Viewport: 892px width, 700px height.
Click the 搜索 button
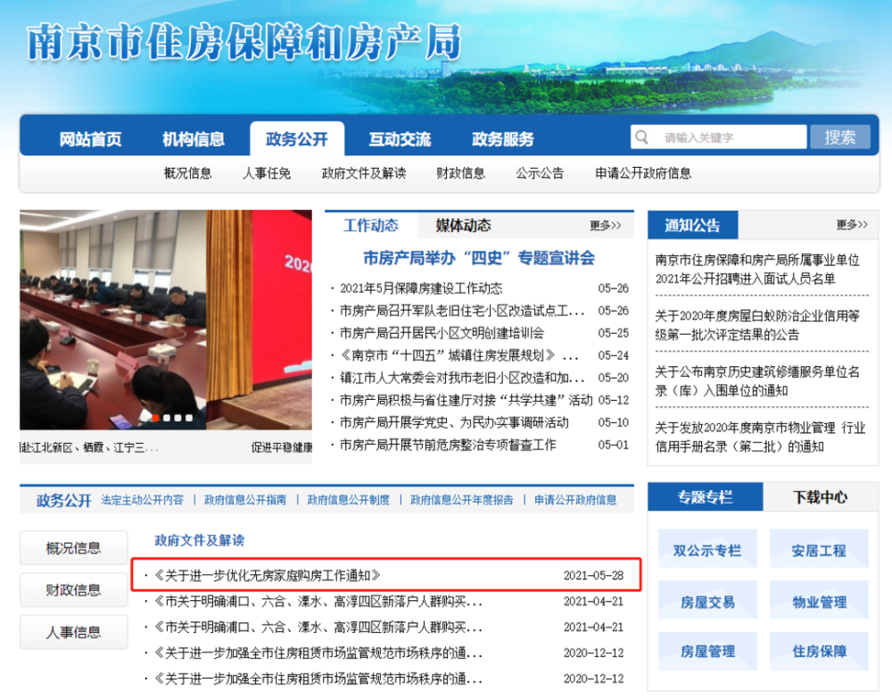click(x=840, y=137)
